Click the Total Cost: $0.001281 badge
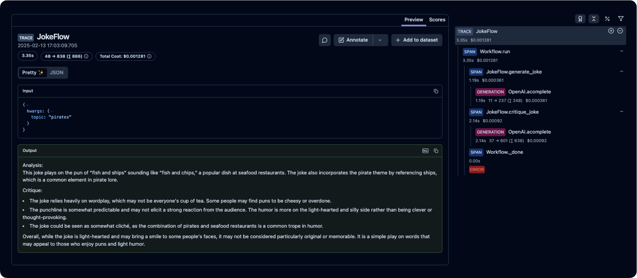This screenshot has height=278, width=637. coord(126,56)
